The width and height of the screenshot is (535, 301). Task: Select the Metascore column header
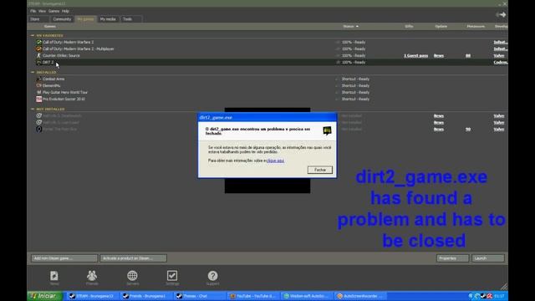click(x=476, y=26)
